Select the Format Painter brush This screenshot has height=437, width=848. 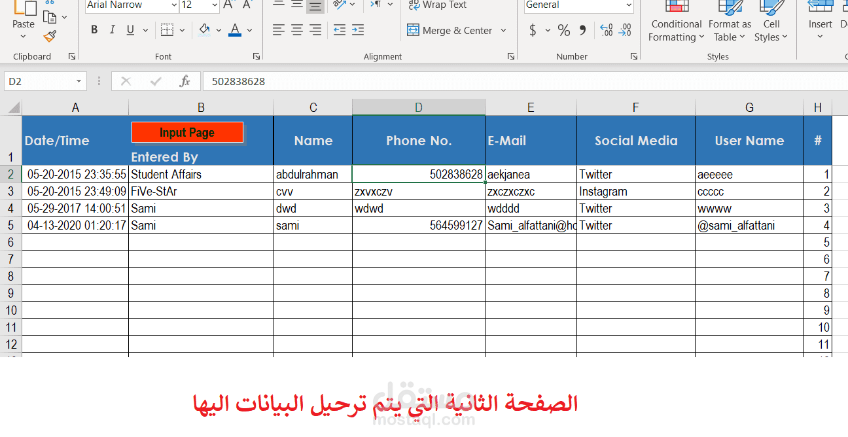[50, 36]
